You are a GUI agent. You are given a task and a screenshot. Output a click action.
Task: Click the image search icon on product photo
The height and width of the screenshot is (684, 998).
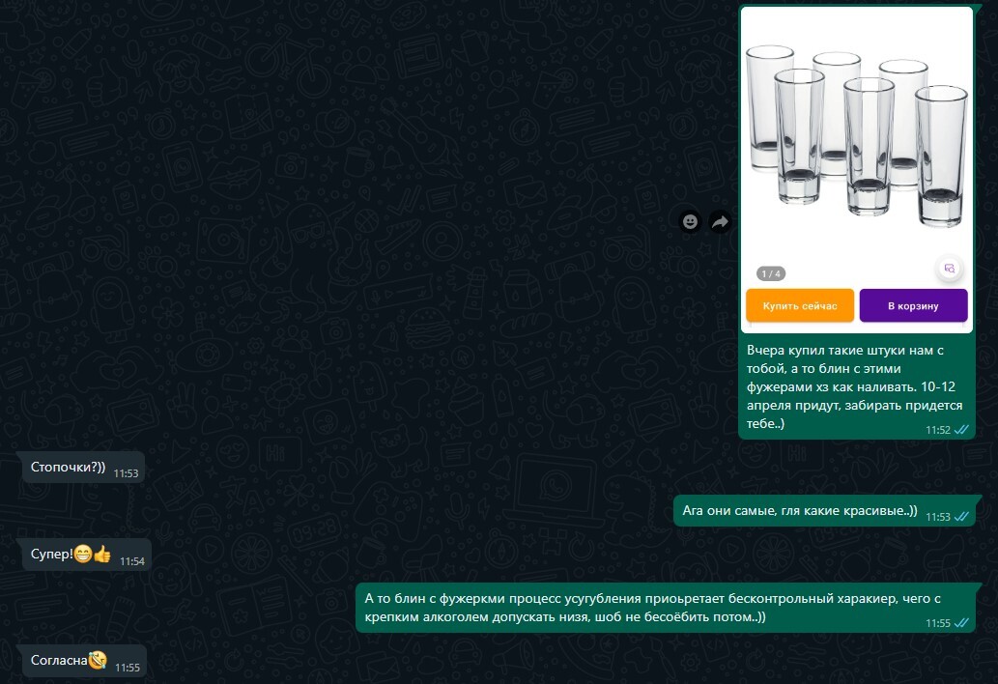click(950, 269)
